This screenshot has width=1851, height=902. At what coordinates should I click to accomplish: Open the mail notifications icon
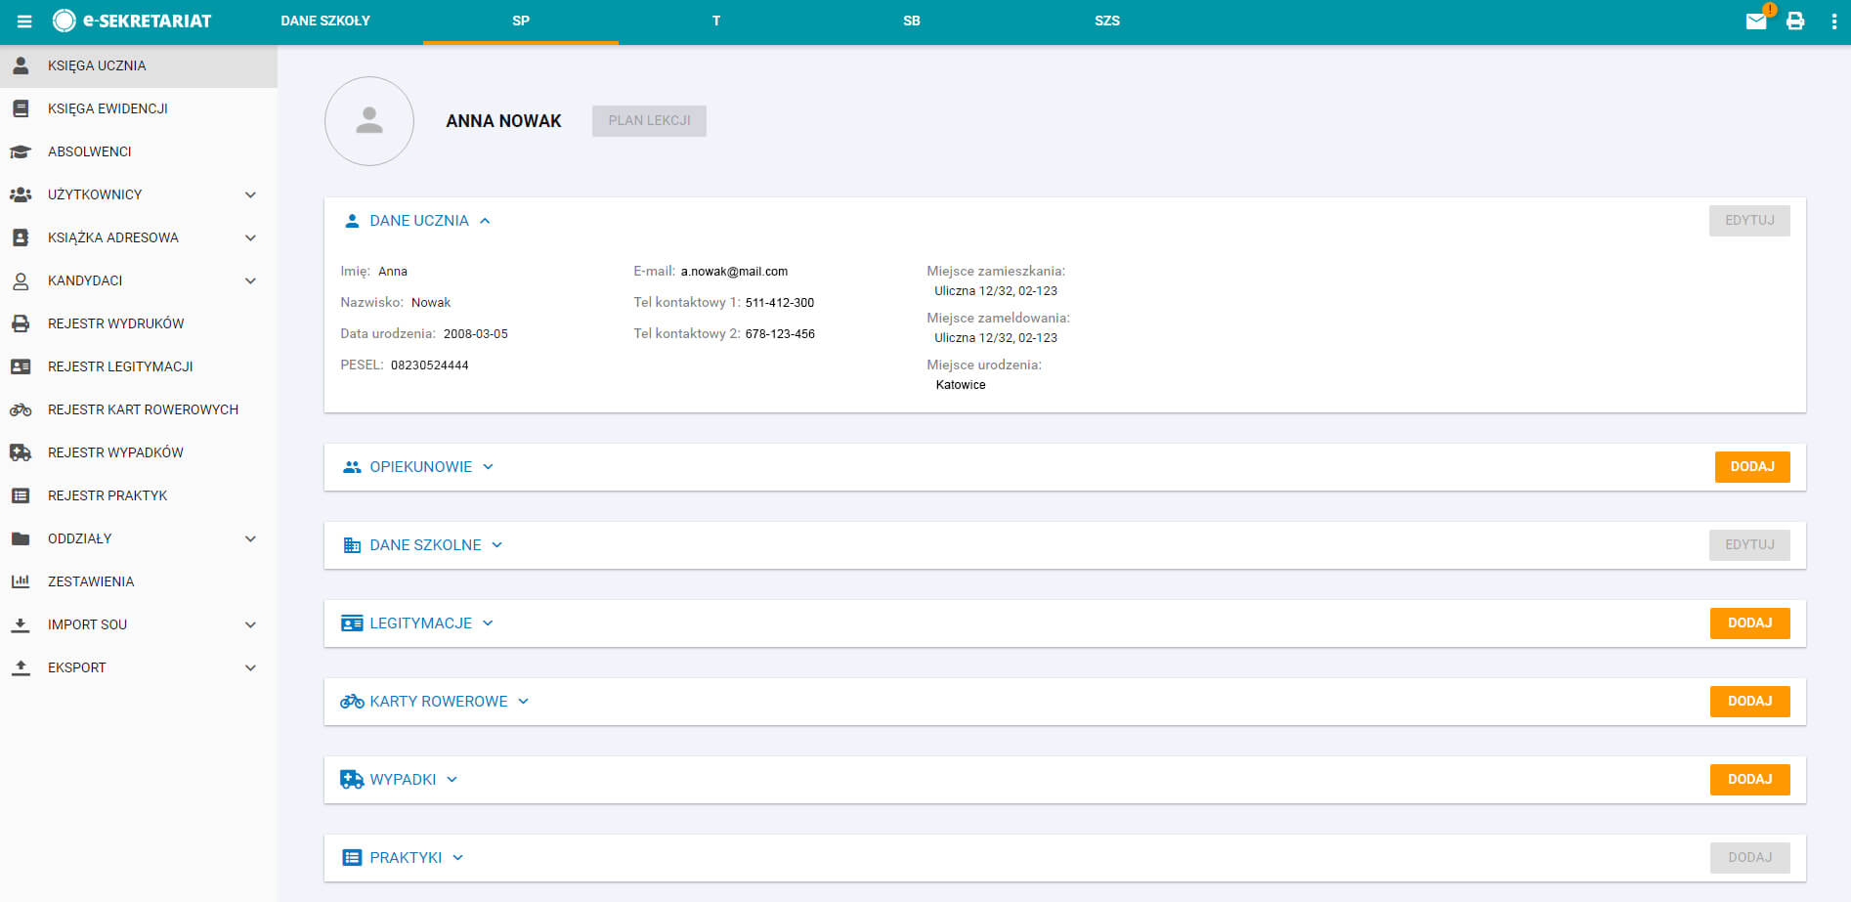click(1756, 21)
